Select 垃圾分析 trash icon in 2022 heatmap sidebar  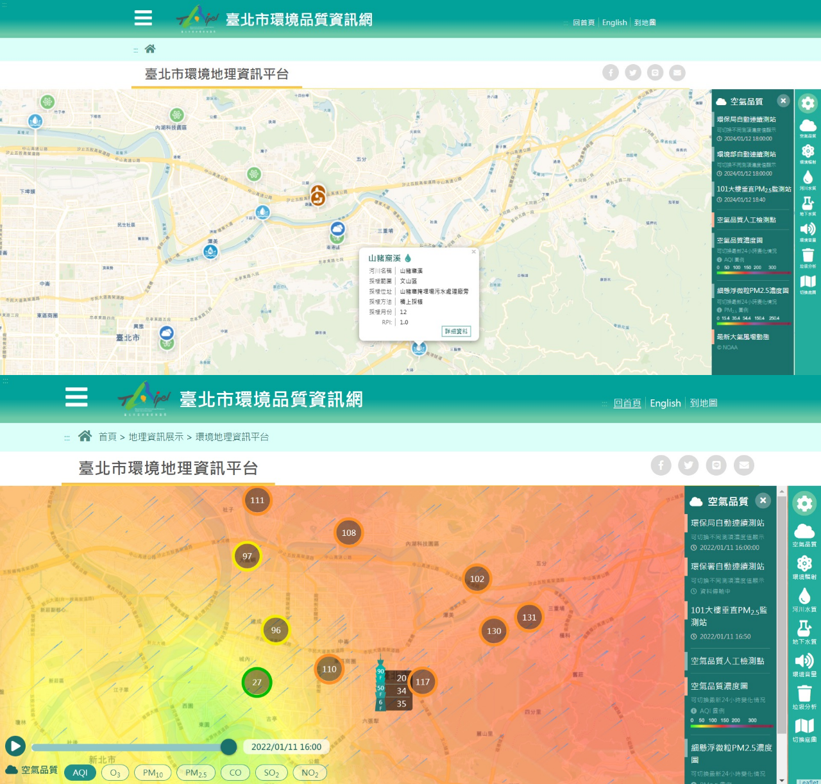tap(804, 697)
